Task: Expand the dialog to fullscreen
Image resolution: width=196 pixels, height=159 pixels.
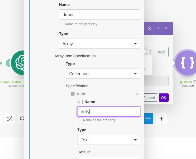Action: click(x=150, y=28)
